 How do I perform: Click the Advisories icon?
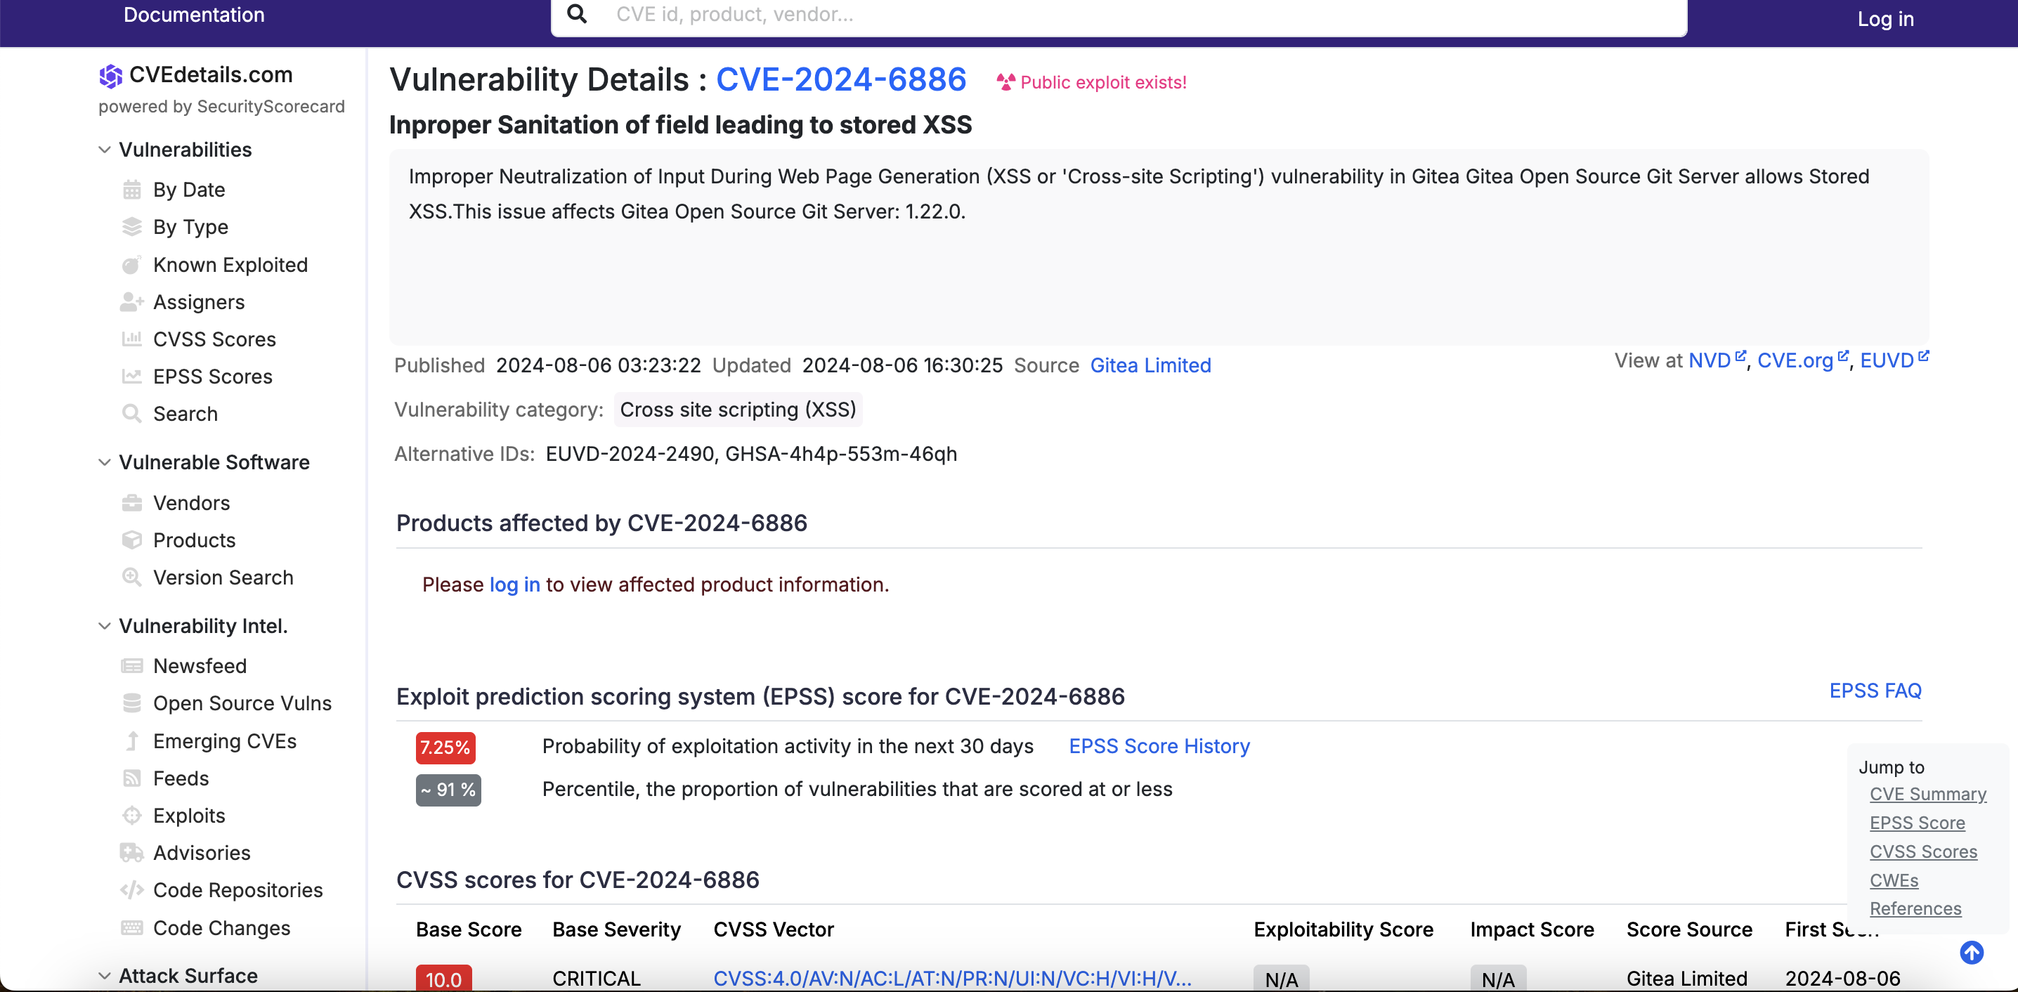click(x=131, y=852)
